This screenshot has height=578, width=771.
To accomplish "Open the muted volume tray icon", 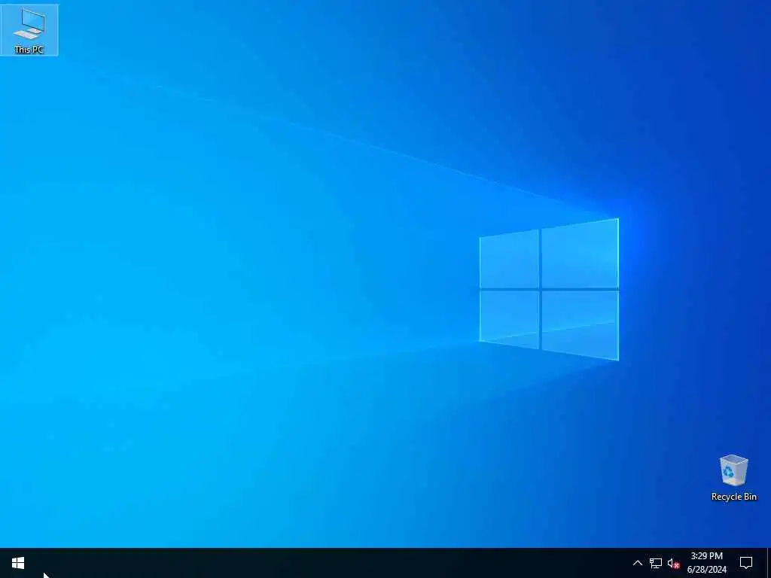I will (673, 563).
